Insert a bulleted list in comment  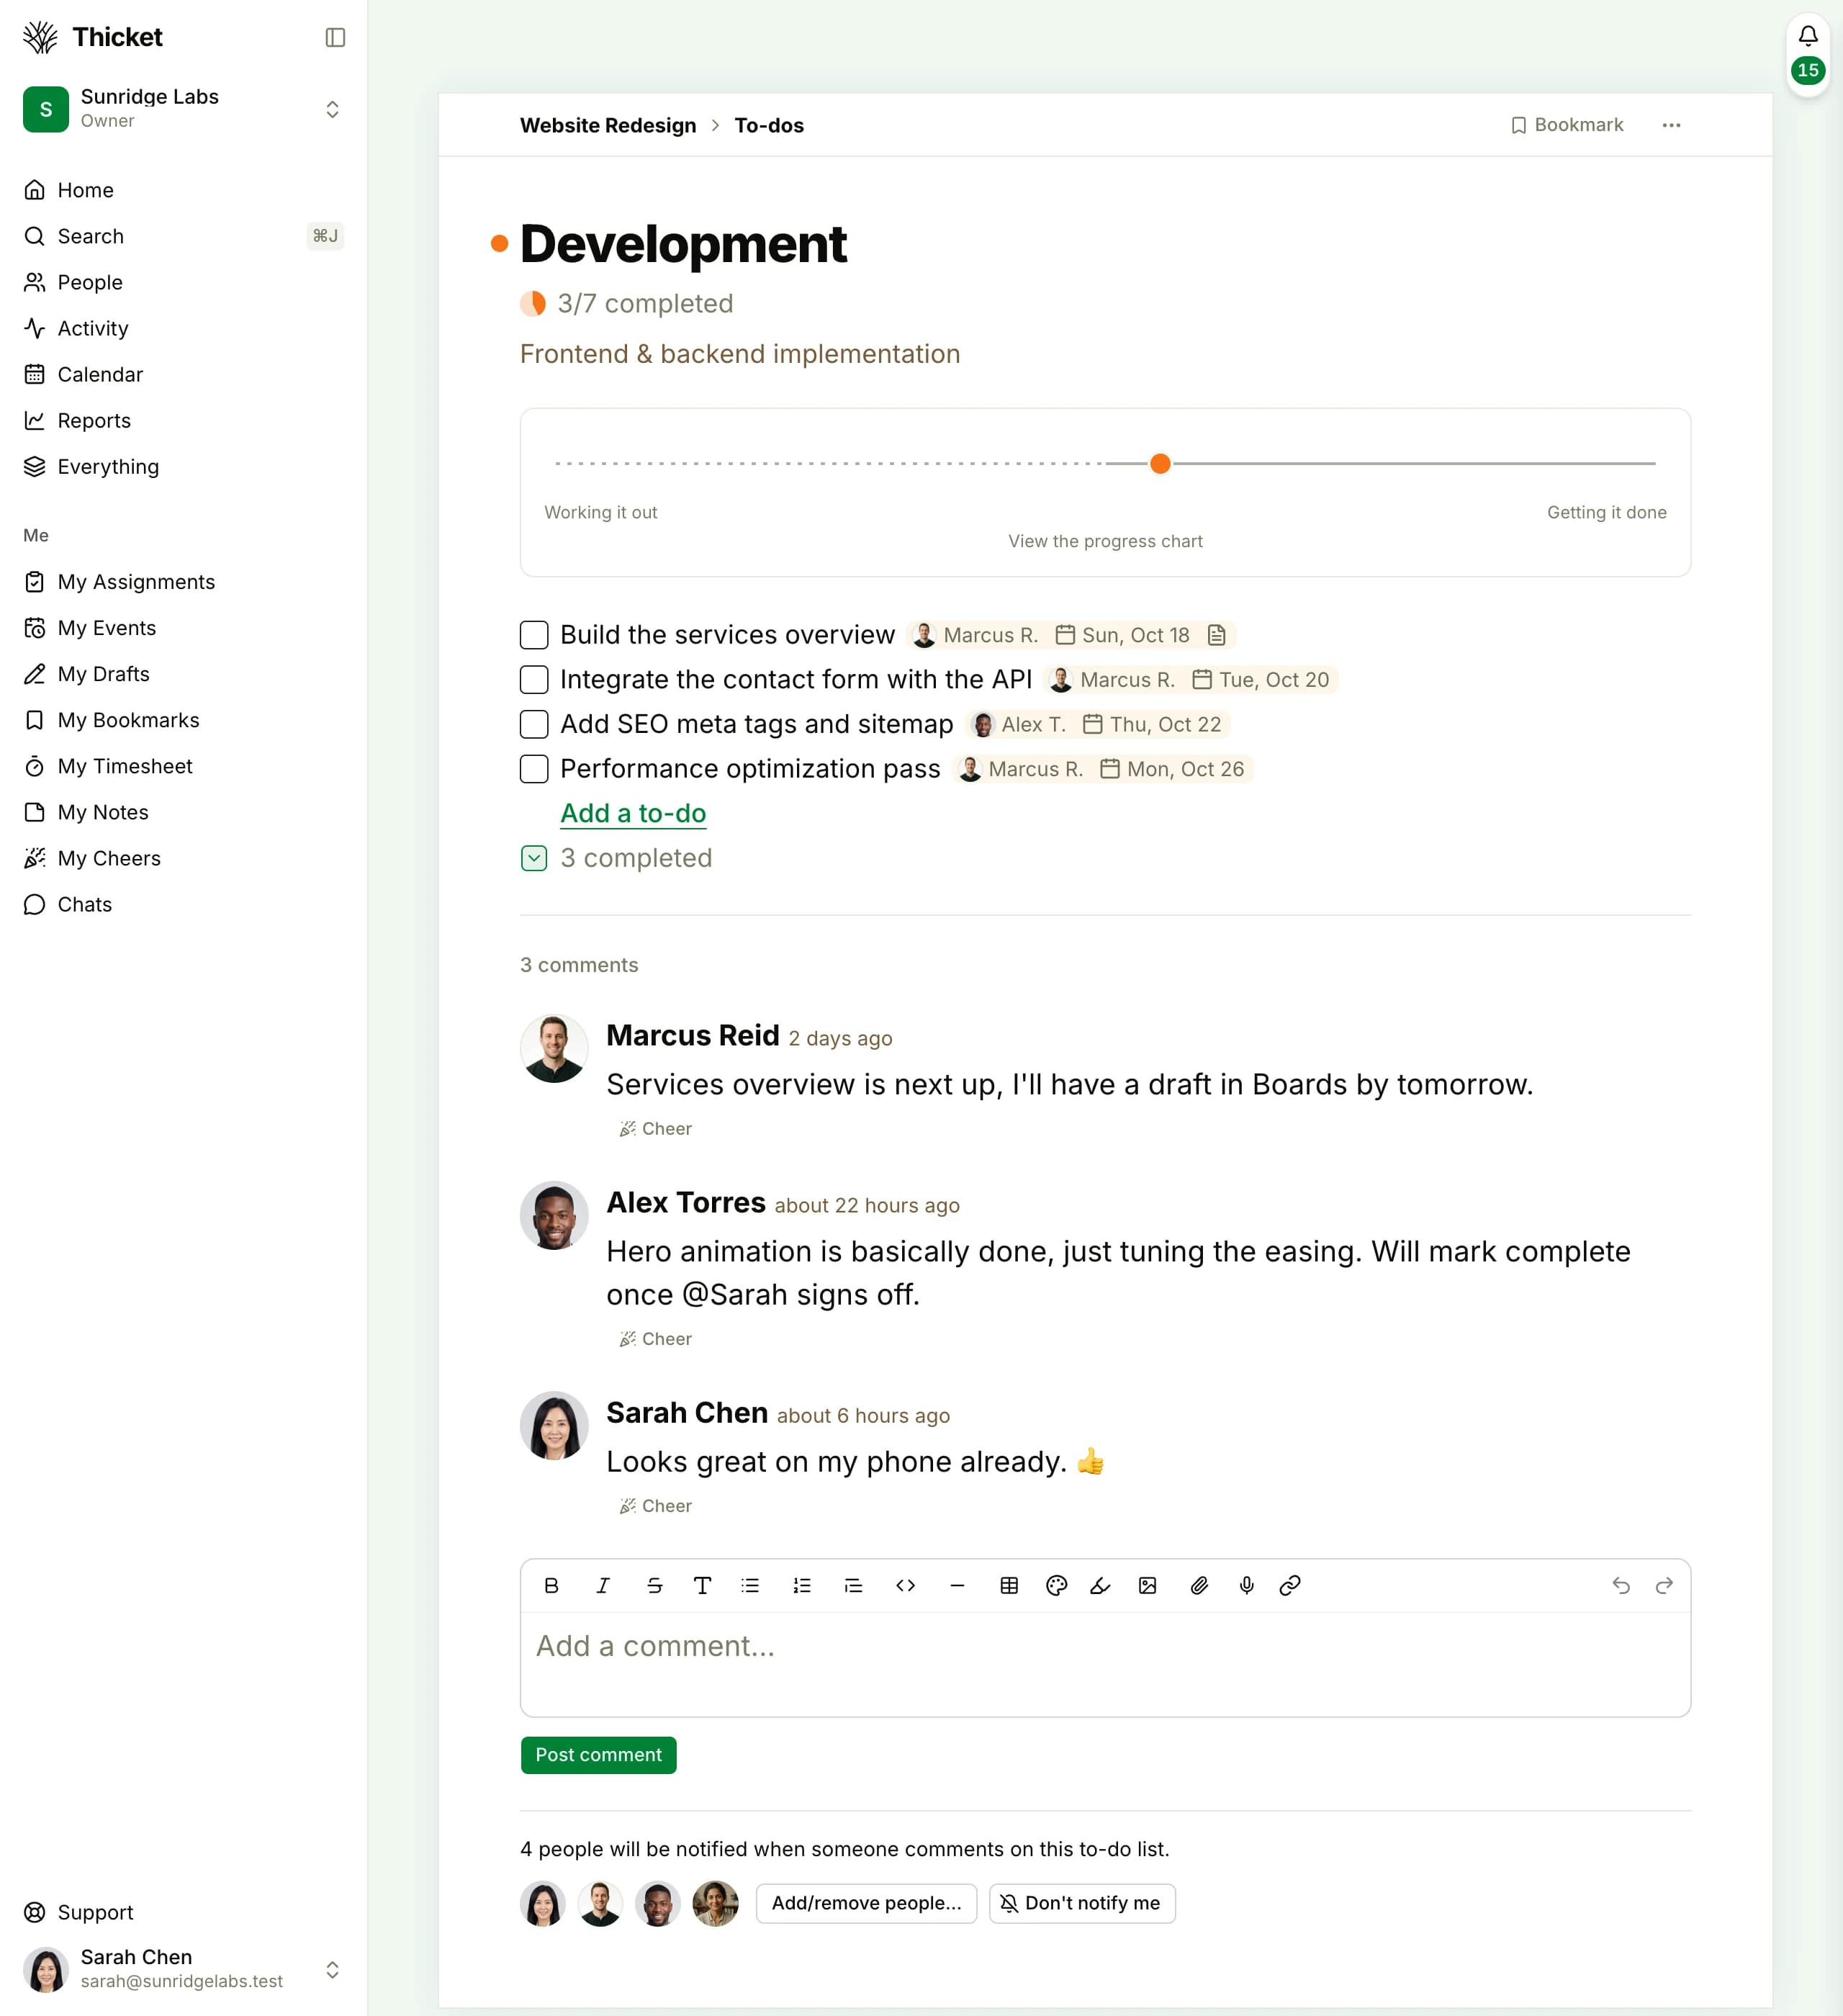(750, 1585)
